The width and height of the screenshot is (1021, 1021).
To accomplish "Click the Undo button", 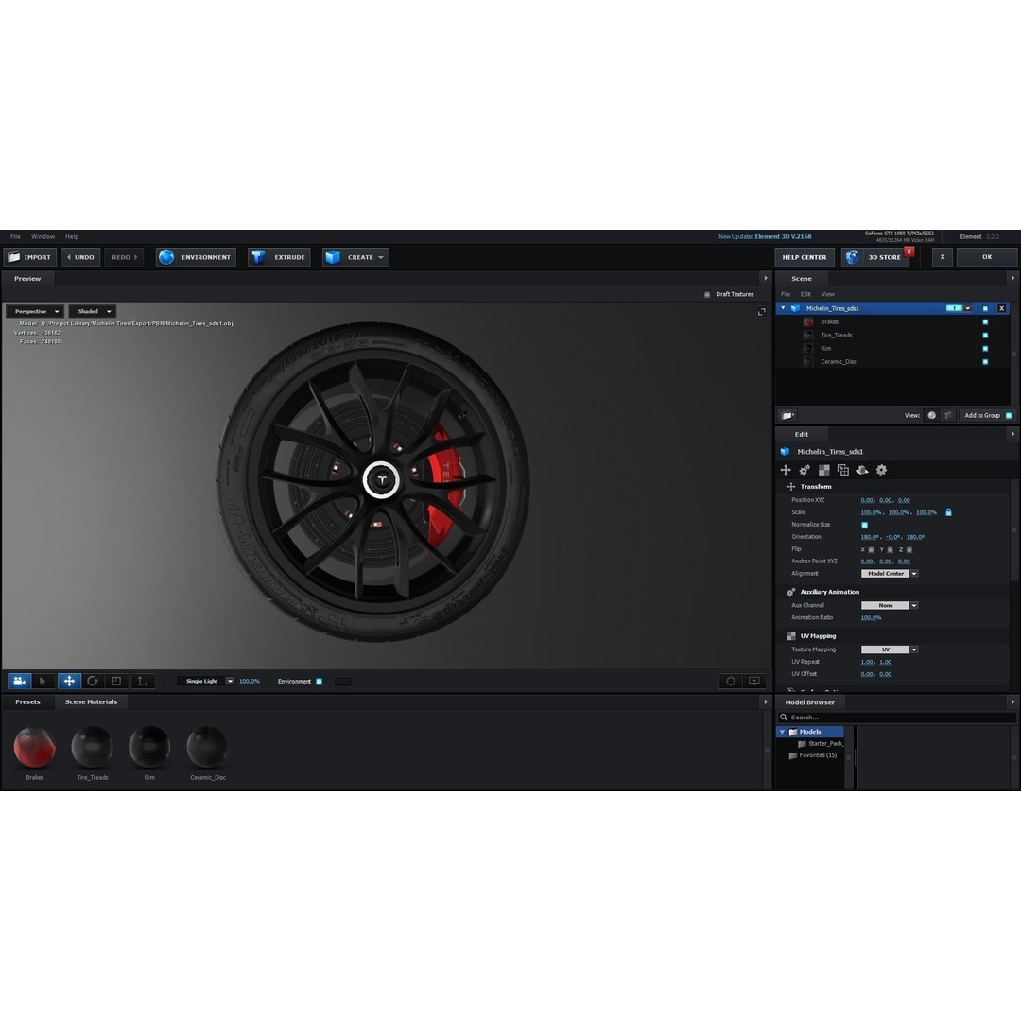I will pos(80,257).
